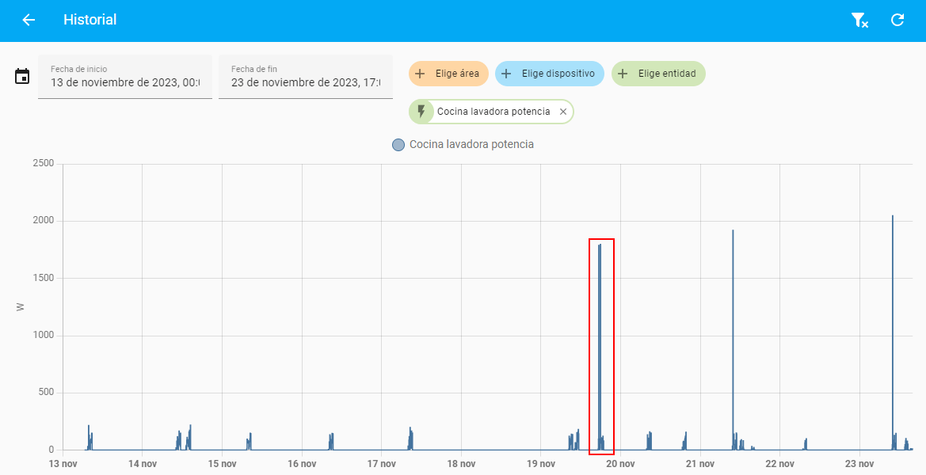Click the plus icon on Elige dispositivo
The width and height of the screenshot is (926, 475).
(x=506, y=74)
